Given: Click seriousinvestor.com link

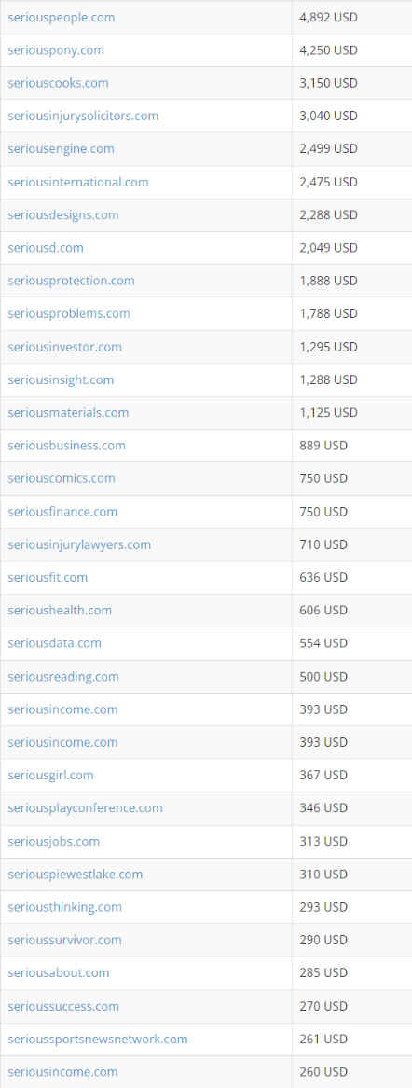Looking at the screenshot, I should [64, 347].
